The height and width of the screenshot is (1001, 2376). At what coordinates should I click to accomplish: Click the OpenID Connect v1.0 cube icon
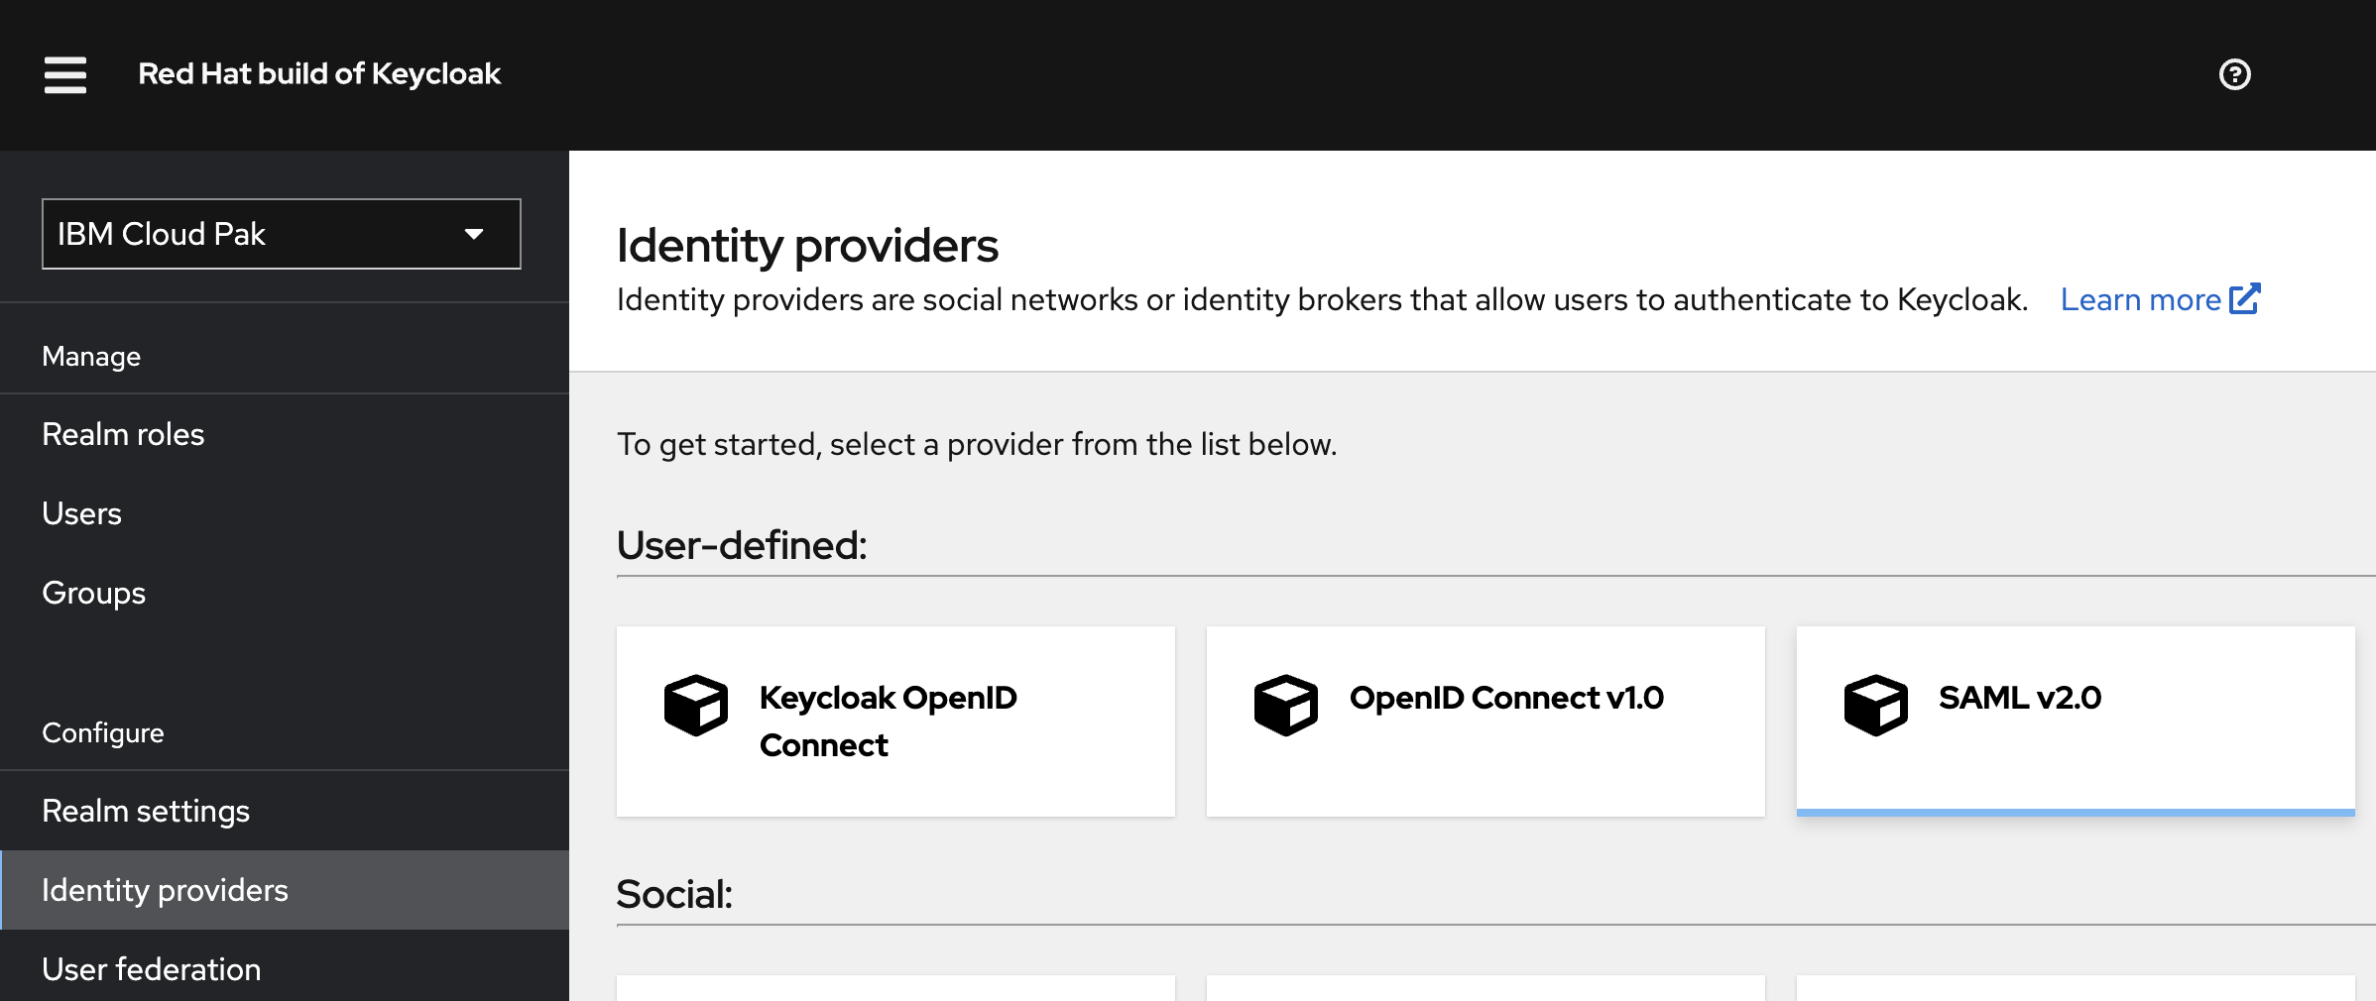(1286, 704)
